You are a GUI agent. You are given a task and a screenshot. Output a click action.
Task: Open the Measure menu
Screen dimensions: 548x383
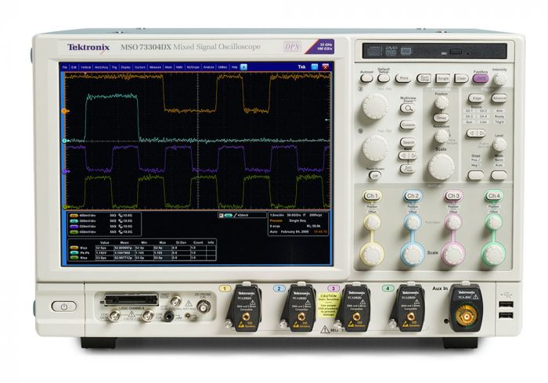[x=155, y=68]
